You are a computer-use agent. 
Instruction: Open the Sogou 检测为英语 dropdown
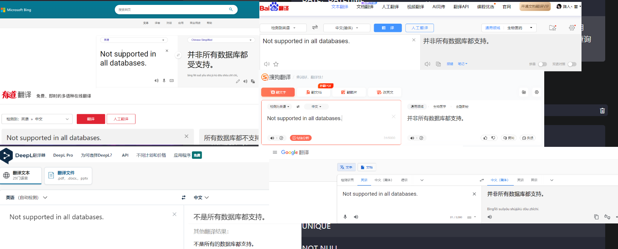tap(280, 107)
